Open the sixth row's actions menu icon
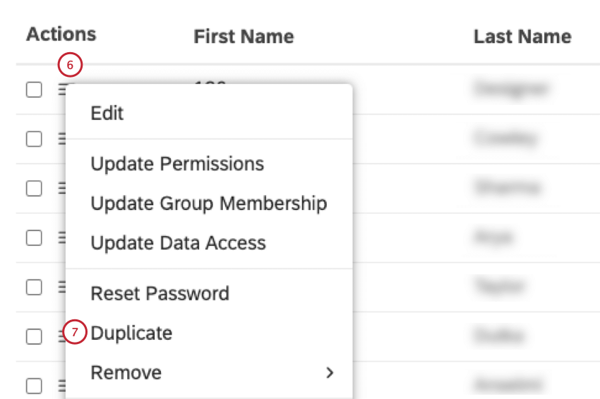The height and width of the screenshot is (399, 600). point(62,336)
